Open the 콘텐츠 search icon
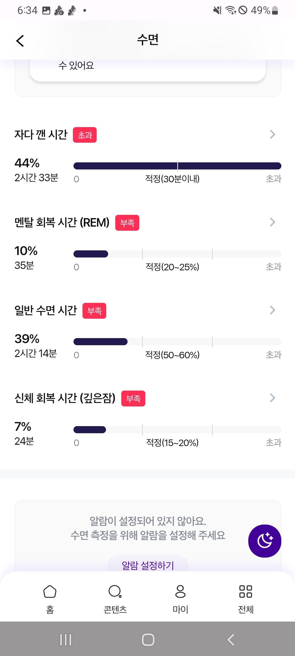 pyautogui.click(x=115, y=591)
